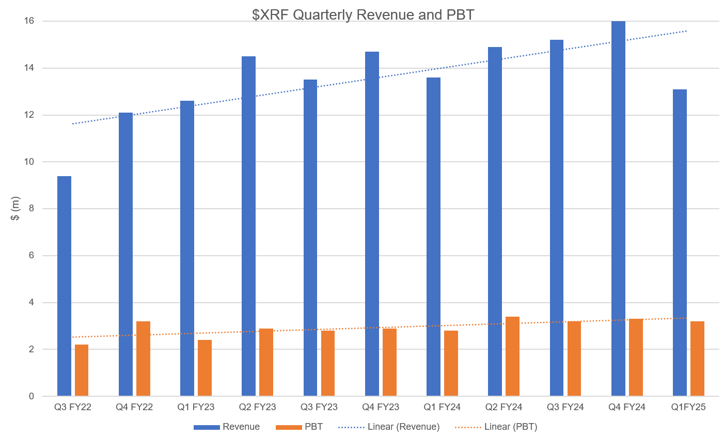Viewport: 724px width, 436px height.
Task: Select the Q2 FY23 PBT bar
Action: point(266,362)
